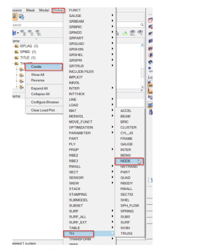Image resolution: width=204 pixels, height=250 pixels.
Task: Click the blue cylinder icon in right toolbar
Action: (150, 112)
